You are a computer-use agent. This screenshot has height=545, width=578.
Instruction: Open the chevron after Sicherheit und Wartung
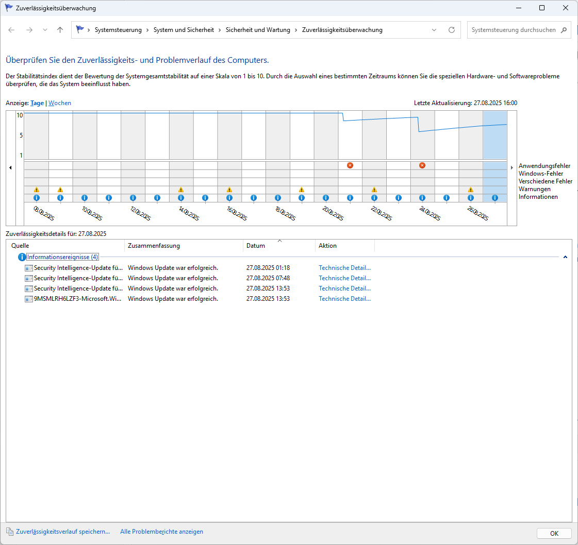click(296, 30)
